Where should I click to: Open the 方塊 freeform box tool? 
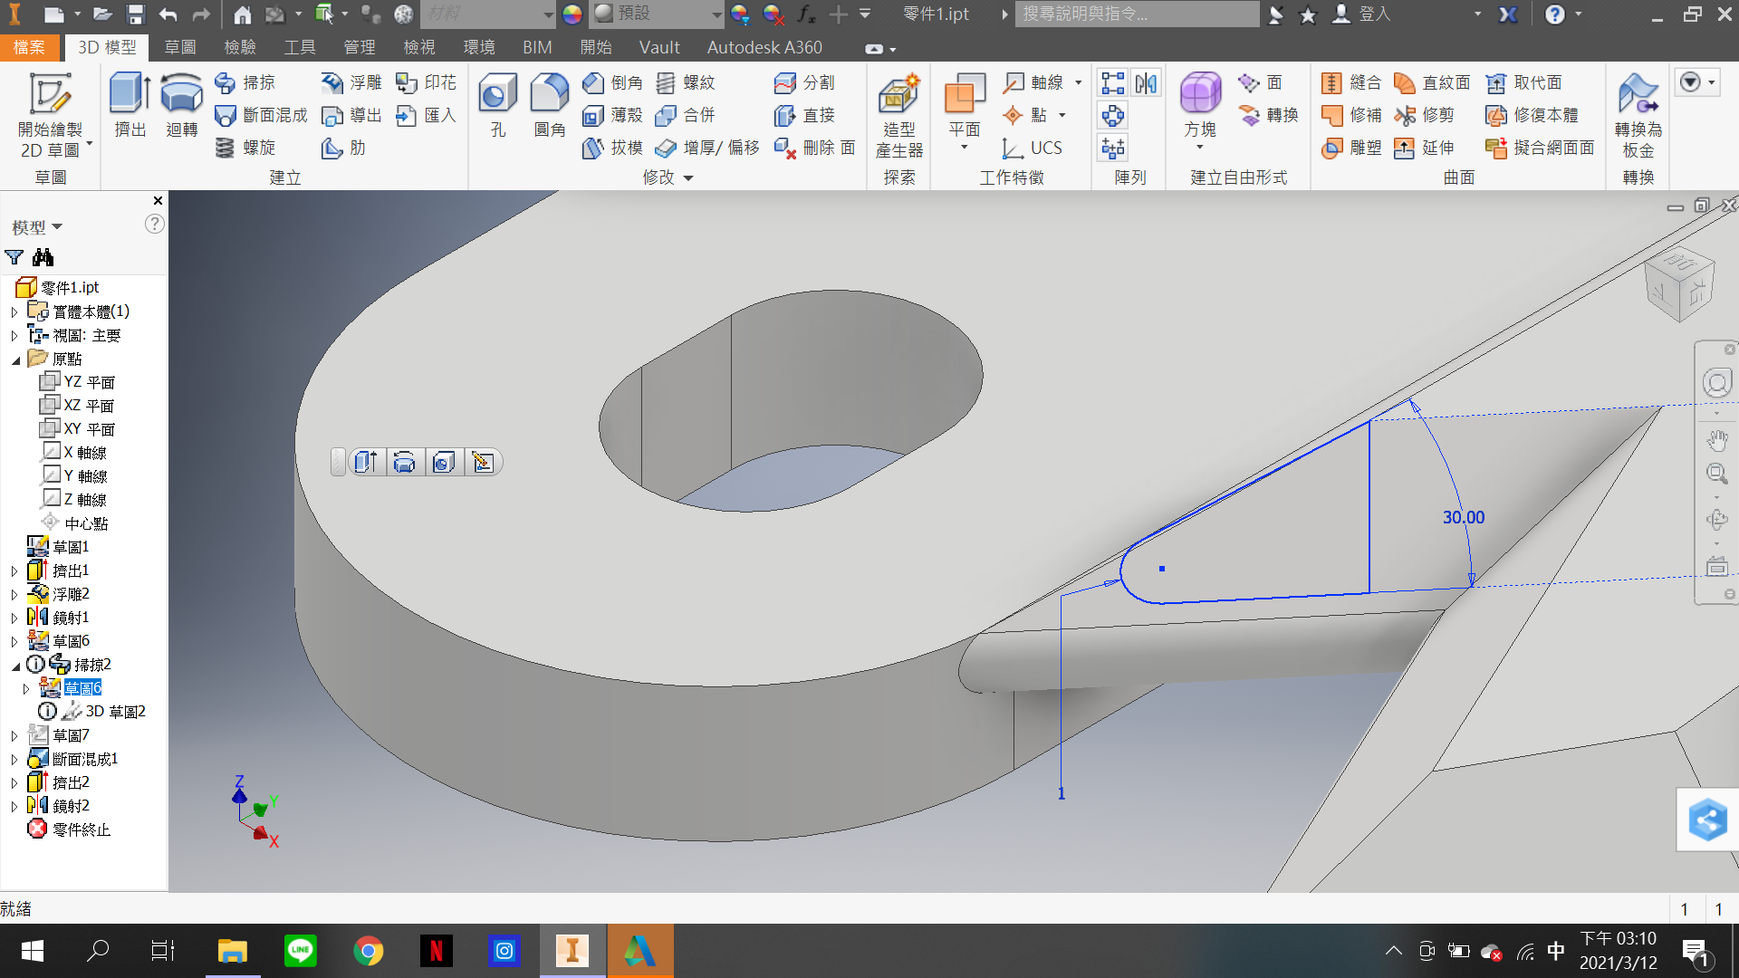pos(1200,109)
